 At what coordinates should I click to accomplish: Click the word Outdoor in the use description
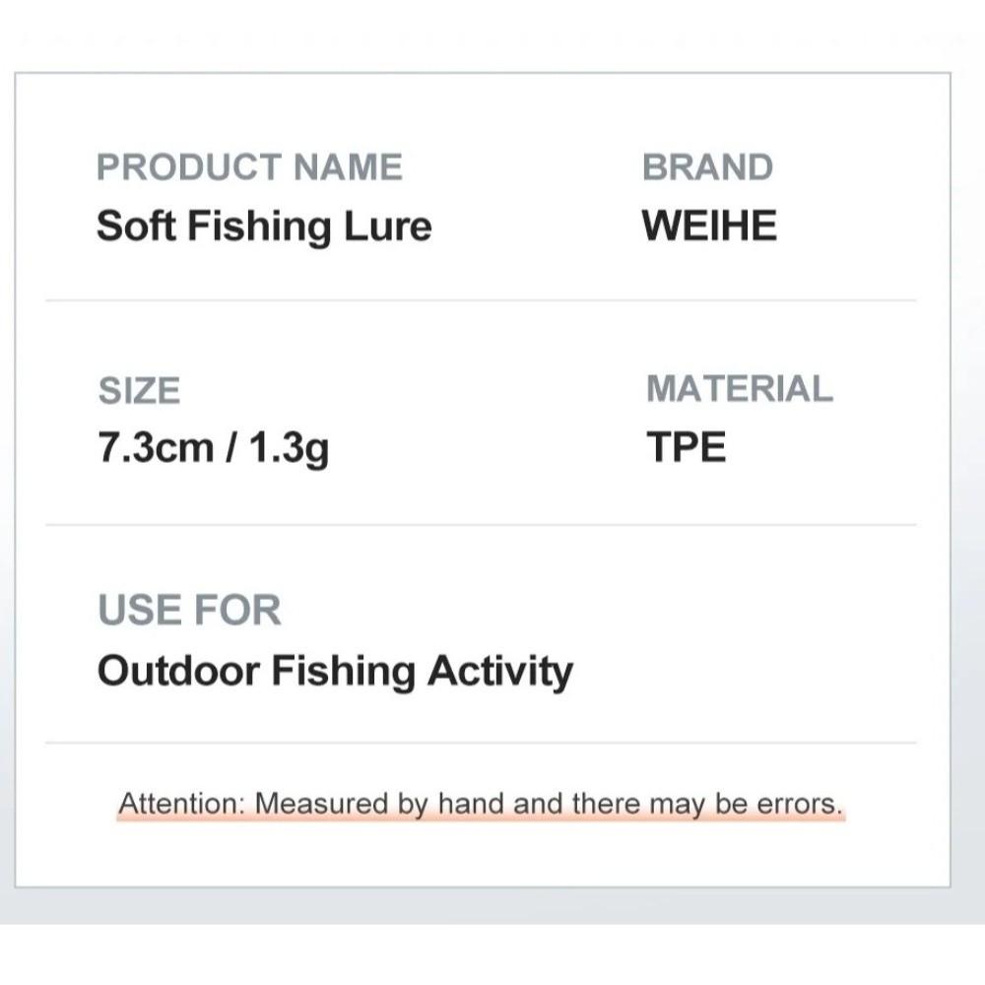(177, 672)
